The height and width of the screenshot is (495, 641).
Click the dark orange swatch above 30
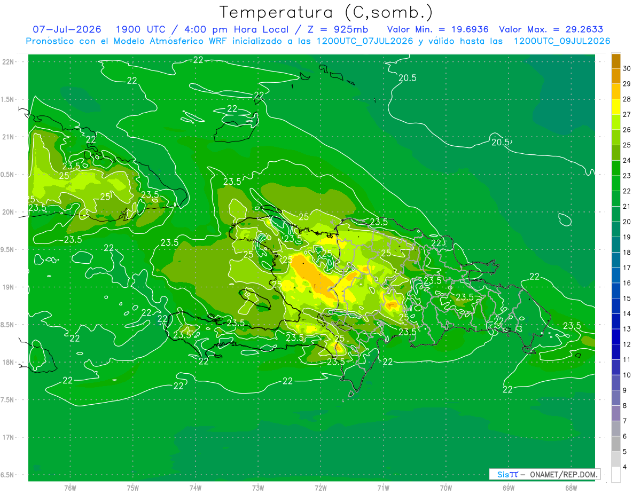(616, 61)
